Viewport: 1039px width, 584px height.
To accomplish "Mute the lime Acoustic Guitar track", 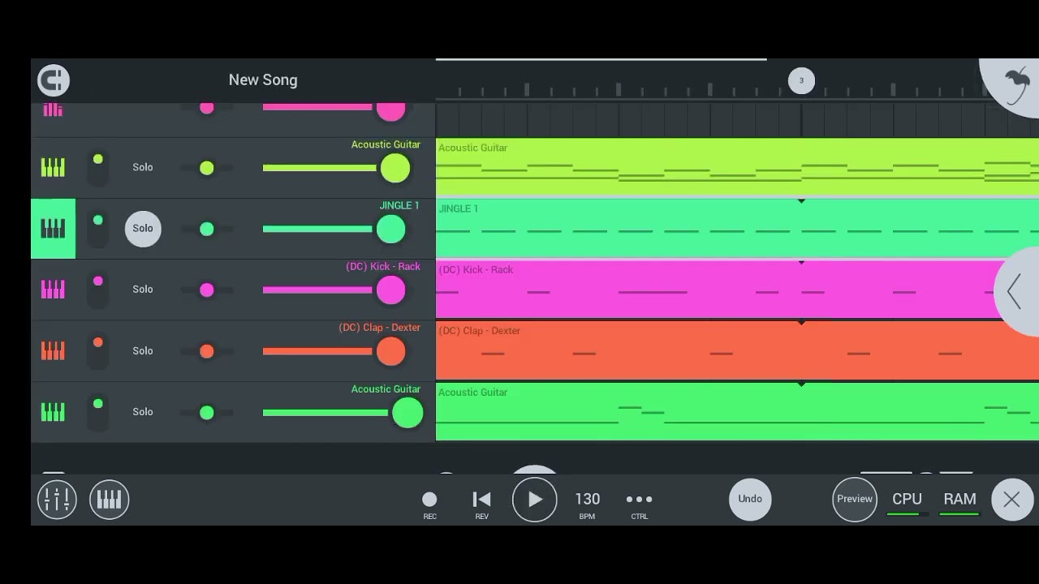I will 97,168.
